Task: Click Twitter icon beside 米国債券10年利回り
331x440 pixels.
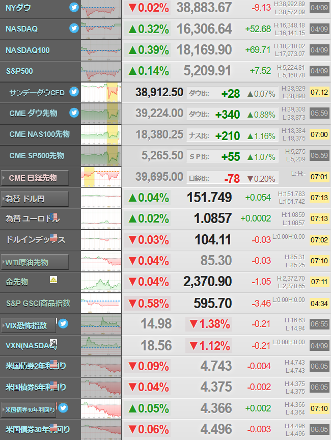Action: click(63, 408)
